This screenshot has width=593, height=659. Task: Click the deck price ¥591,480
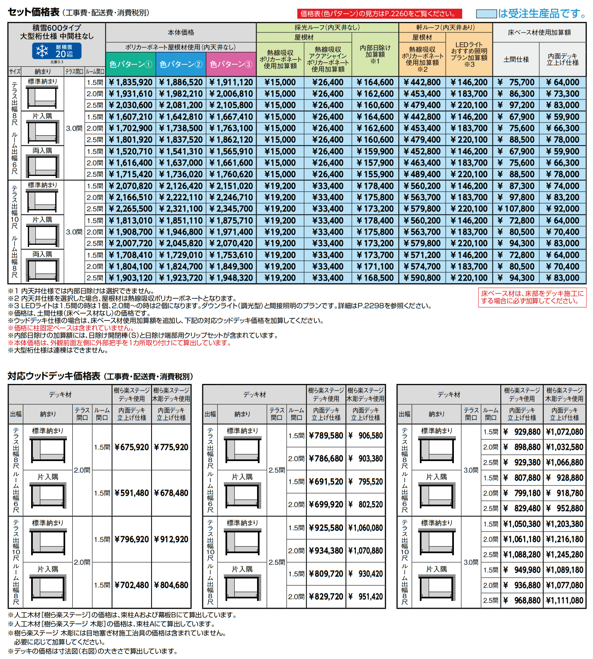coord(132,493)
